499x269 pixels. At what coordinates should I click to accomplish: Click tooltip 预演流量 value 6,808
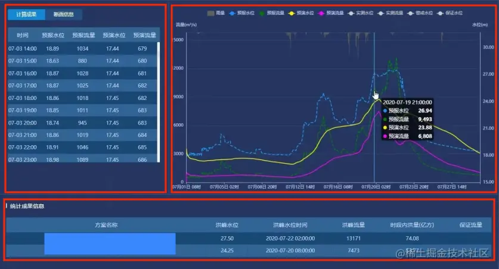coord(425,136)
